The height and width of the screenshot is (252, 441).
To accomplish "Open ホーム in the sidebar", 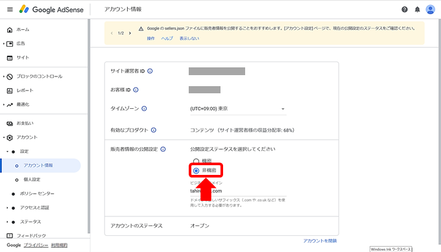I will coord(23,30).
